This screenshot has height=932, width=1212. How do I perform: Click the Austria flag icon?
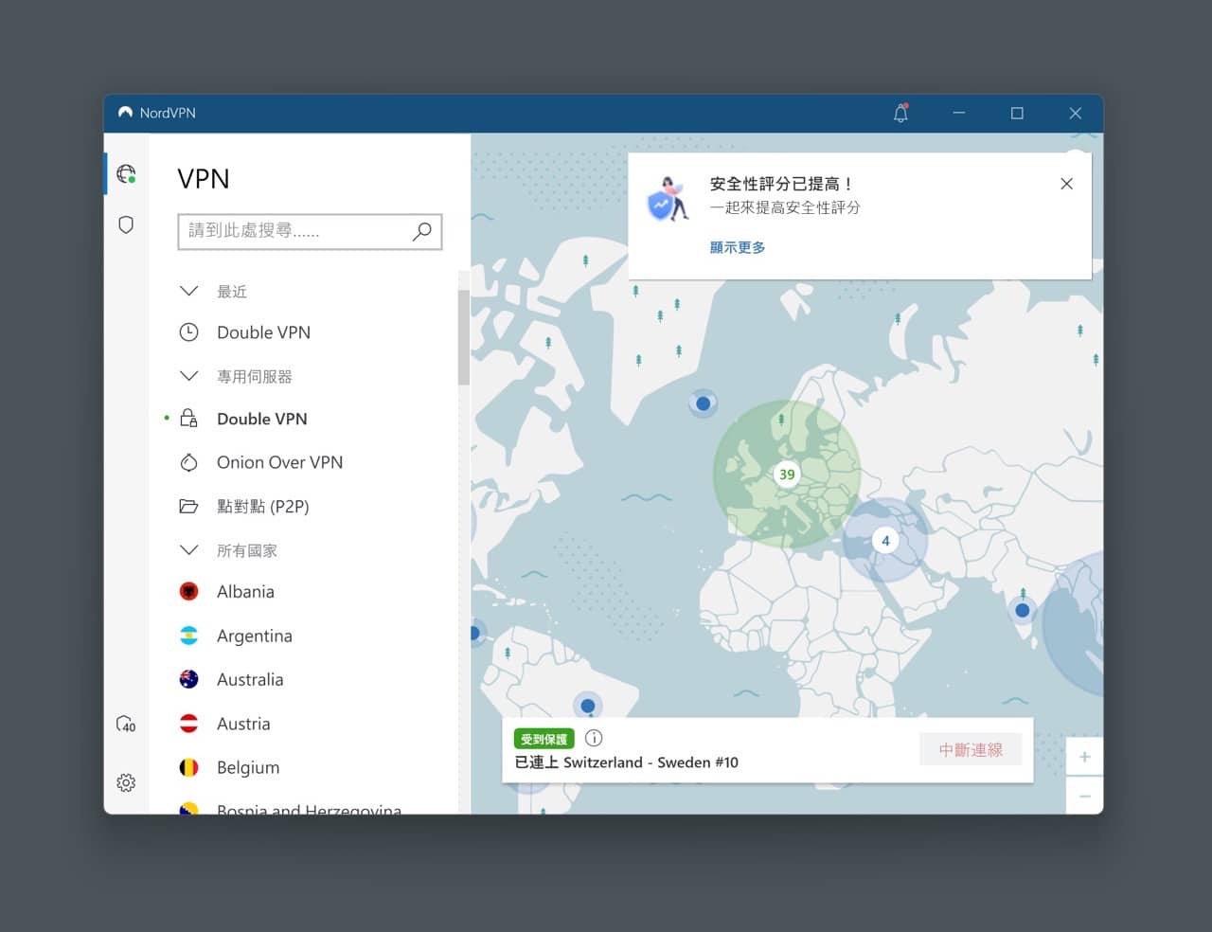coord(189,724)
